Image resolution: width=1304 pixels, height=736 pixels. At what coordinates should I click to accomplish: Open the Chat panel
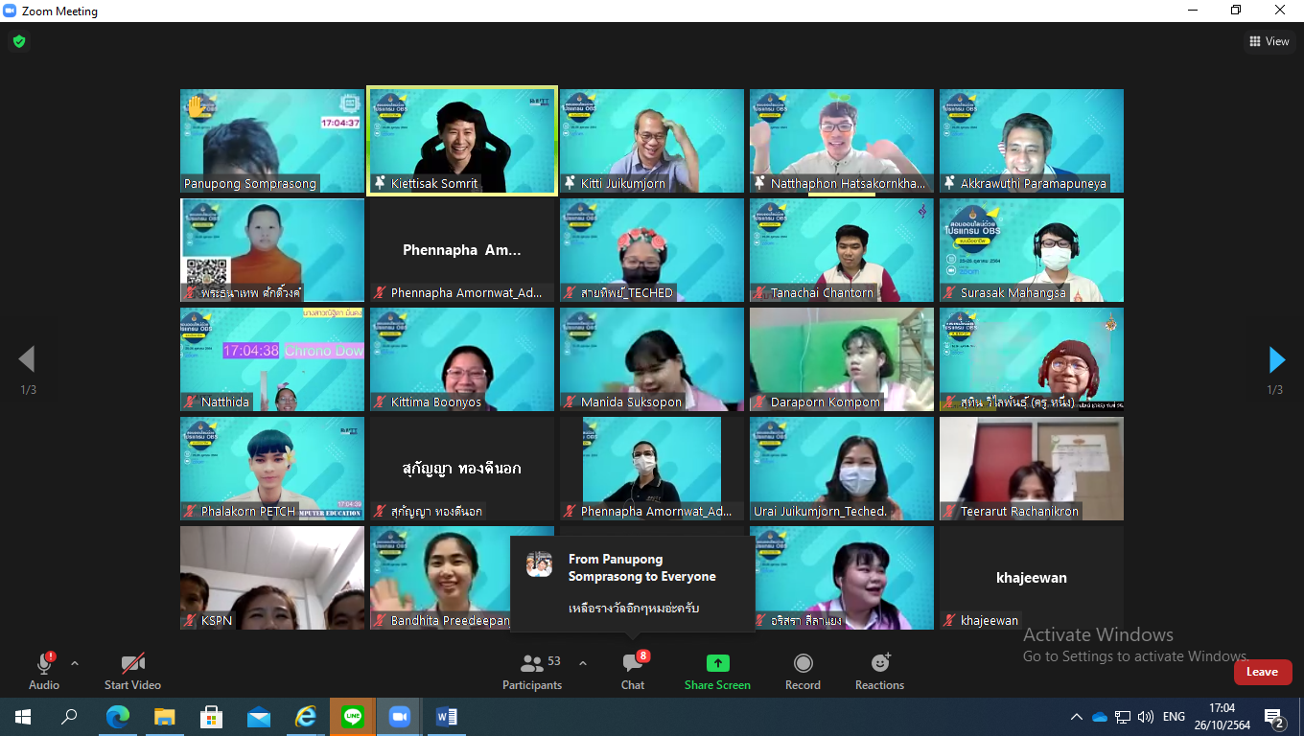click(633, 670)
